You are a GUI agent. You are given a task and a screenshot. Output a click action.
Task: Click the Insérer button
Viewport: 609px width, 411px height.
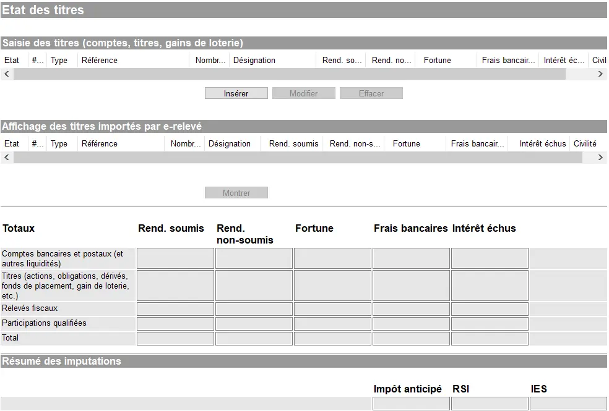tap(236, 92)
